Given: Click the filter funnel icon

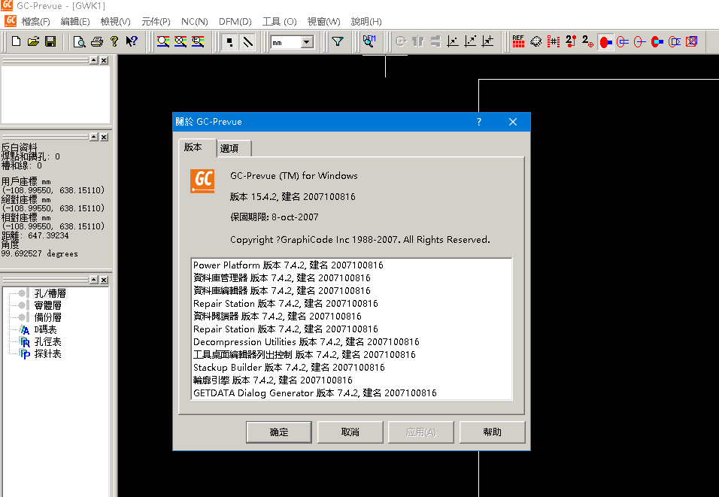Looking at the screenshot, I should 338,41.
